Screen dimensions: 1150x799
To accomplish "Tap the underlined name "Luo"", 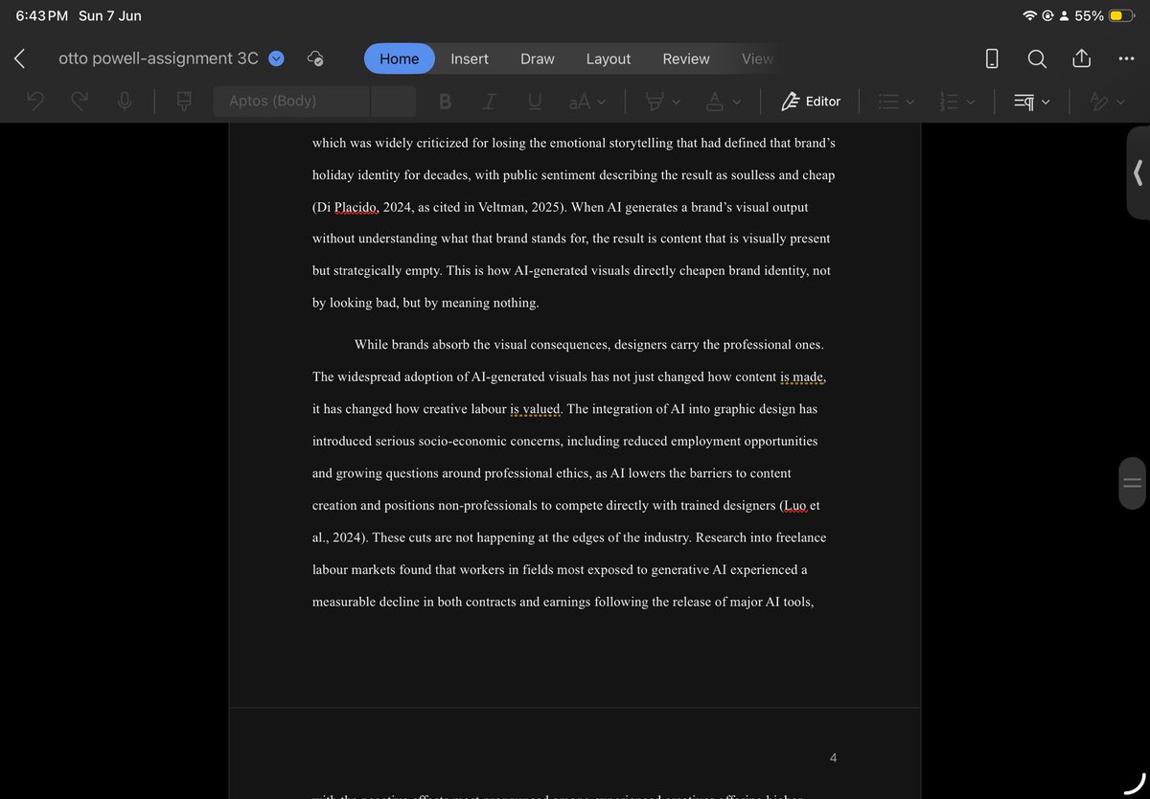I will click(794, 505).
